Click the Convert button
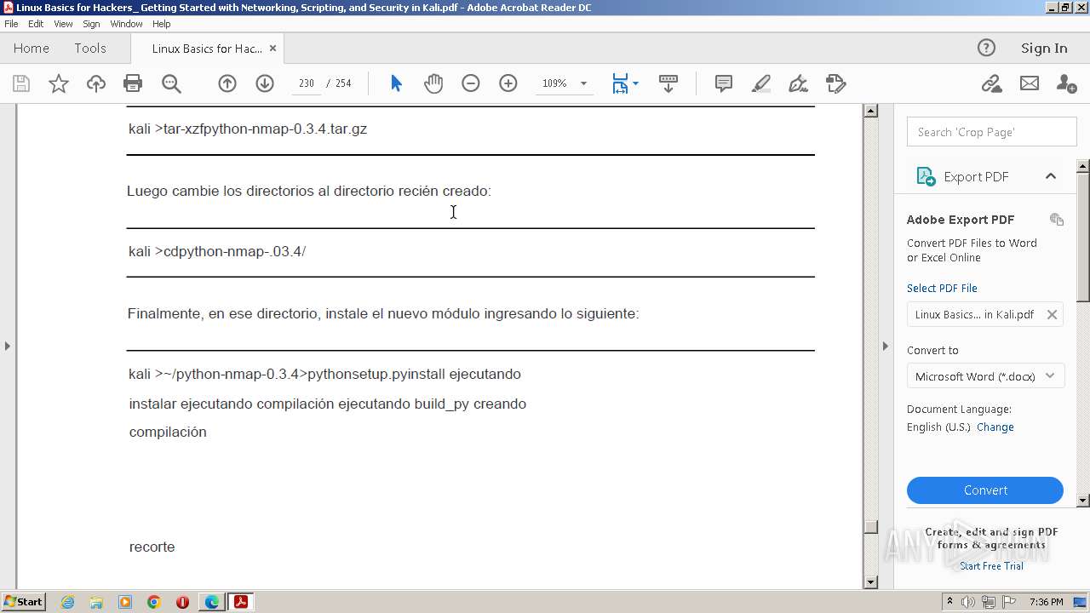1090x613 pixels. 985,490
